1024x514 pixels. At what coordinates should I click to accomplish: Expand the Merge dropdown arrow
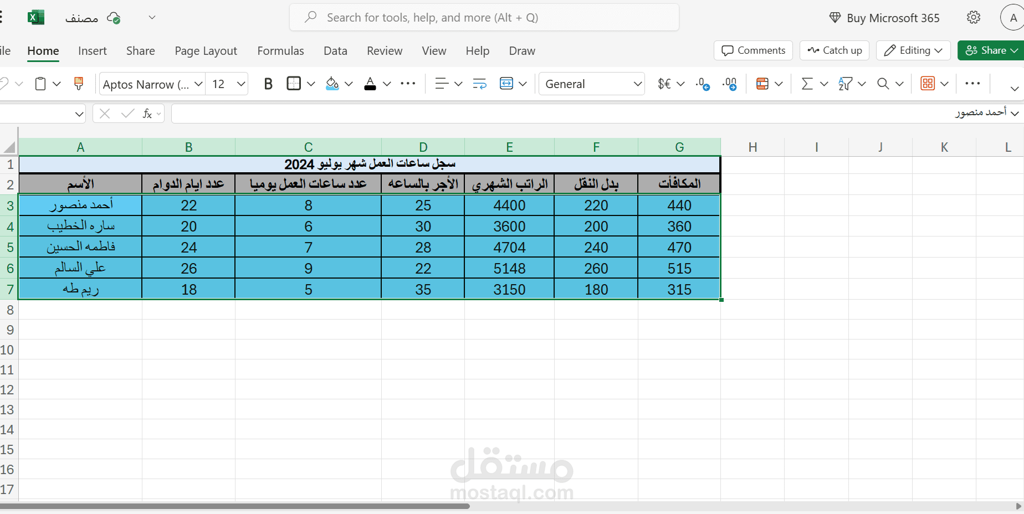[x=523, y=84]
